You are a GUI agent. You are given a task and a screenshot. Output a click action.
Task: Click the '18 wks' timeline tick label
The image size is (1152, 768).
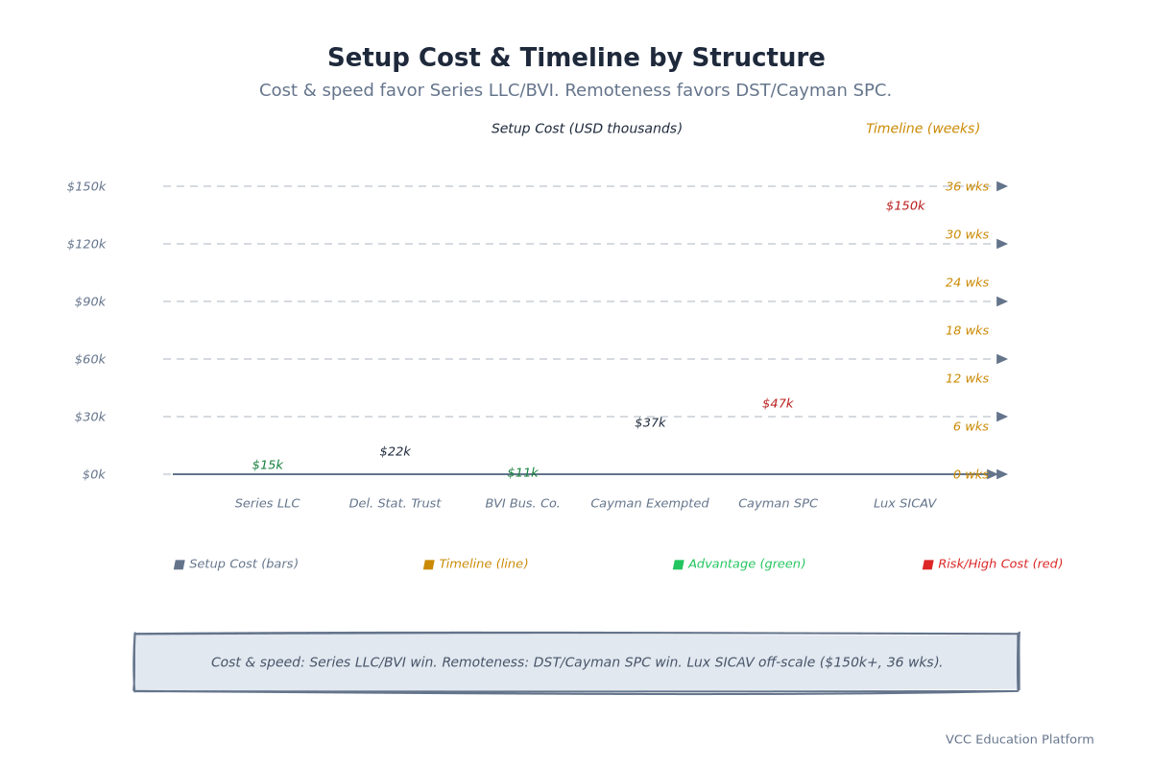967,330
